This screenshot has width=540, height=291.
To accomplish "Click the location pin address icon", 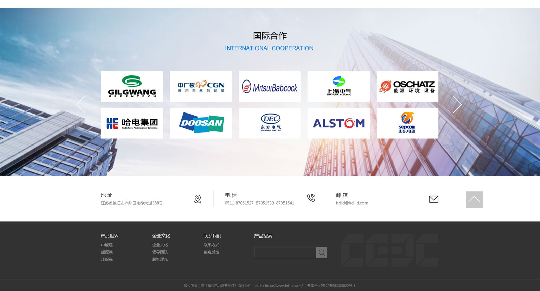I will pos(198,199).
